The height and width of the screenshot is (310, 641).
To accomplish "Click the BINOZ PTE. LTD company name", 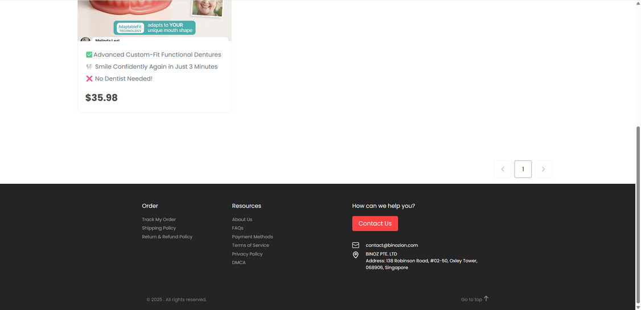I will (x=381, y=254).
